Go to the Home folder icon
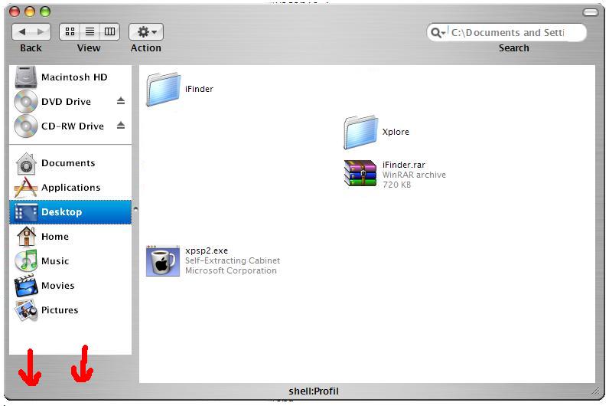Image resolution: width=609 pixels, height=406 pixels. tap(26, 237)
